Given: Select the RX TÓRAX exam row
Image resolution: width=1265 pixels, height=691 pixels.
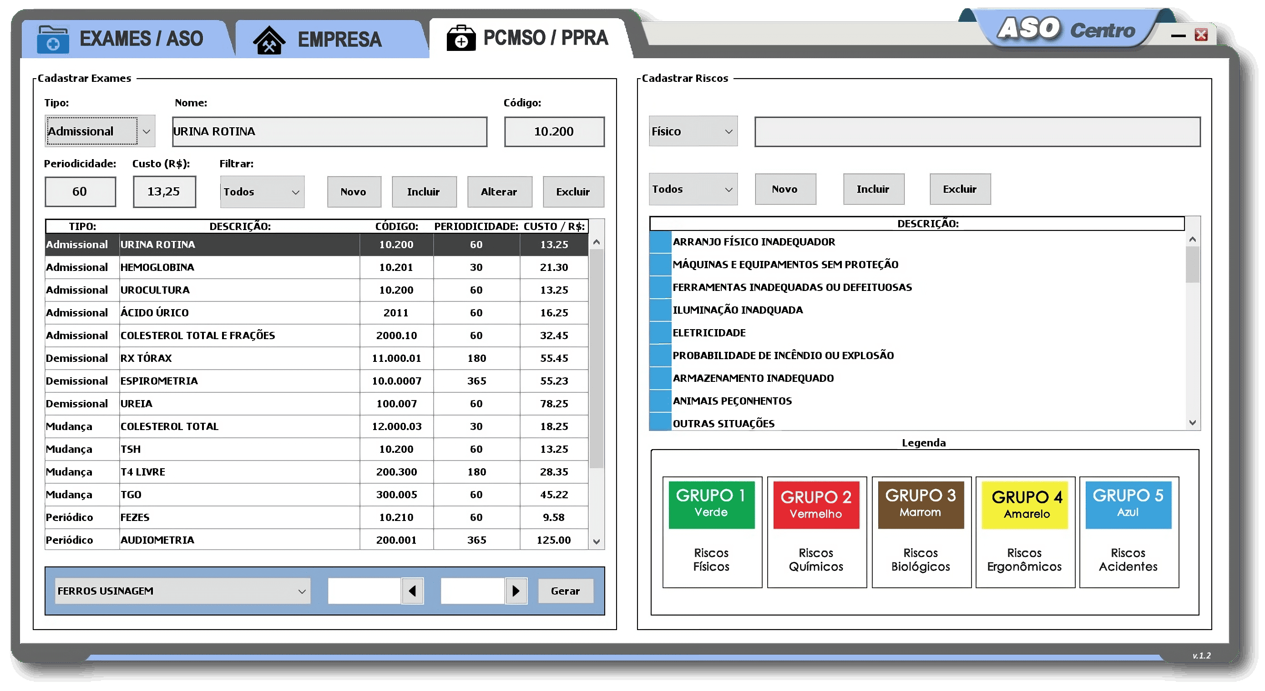Looking at the screenshot, I should tap(317, 358).
